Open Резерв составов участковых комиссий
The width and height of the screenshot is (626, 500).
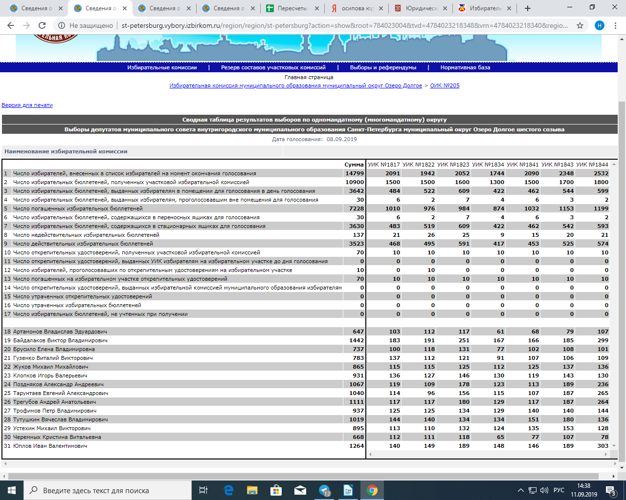[x=273, y=67]
